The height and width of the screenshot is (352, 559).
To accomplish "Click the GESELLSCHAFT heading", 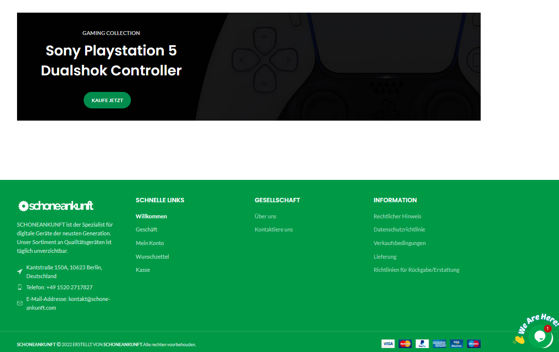I will click(277, 200).
